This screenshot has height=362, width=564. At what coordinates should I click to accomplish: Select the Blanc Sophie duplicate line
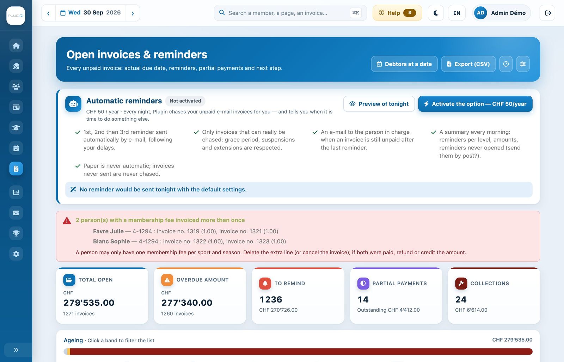(189, 241)
